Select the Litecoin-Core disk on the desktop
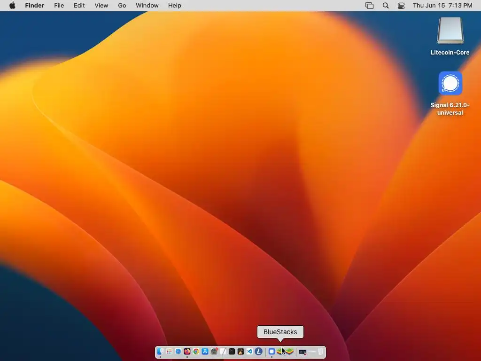Viewport: 481px width, 361px height. coord(450,37)
